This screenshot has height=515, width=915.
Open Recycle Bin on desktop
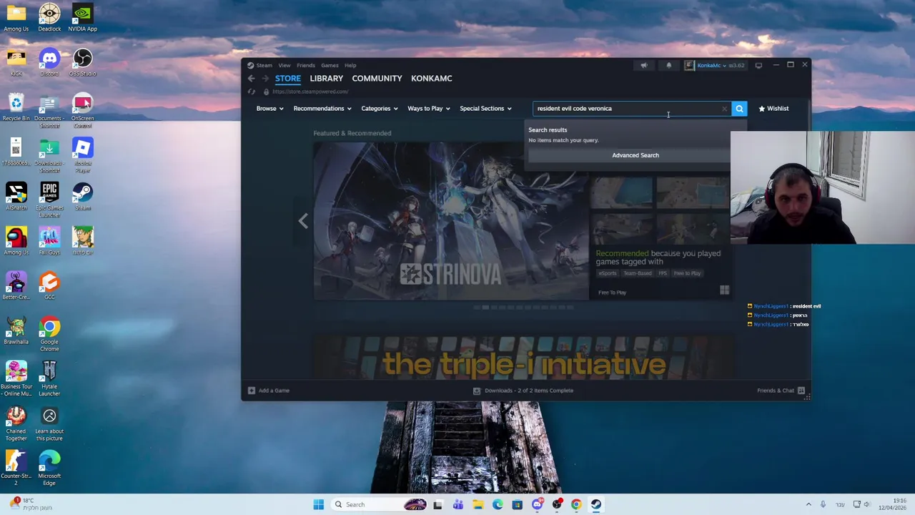pyautogui.click(x=16, y=107)
